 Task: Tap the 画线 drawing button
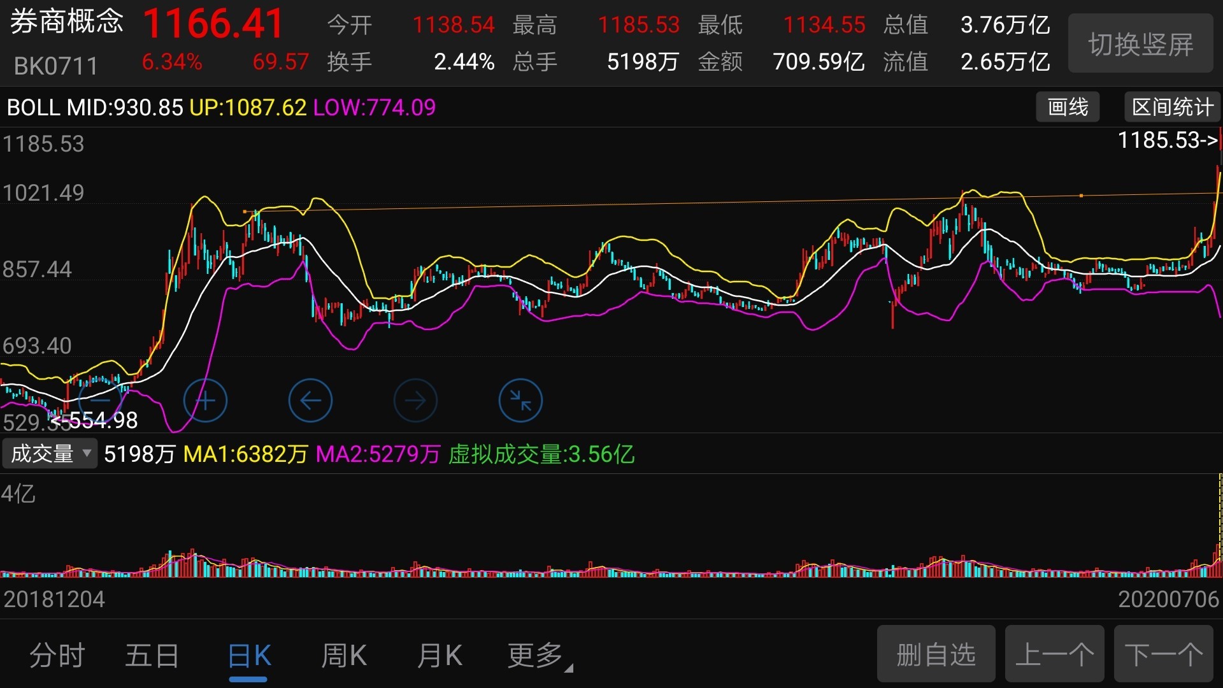1068,107
